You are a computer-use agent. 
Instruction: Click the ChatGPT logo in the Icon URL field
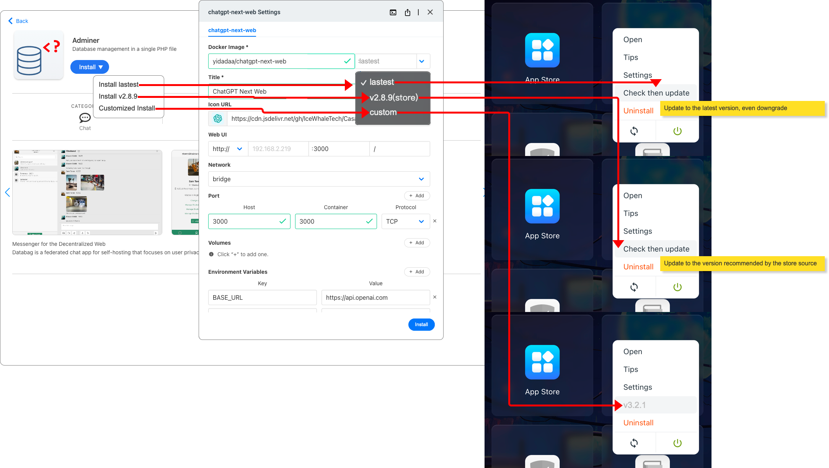pos(217,119)
